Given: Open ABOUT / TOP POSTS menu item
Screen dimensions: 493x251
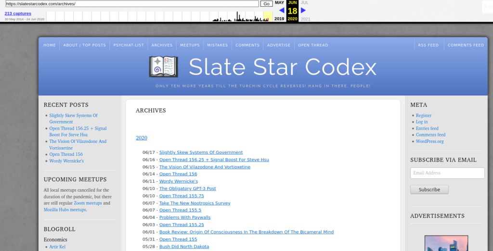Looking at the screenshot, I should (x=85, y=45).
